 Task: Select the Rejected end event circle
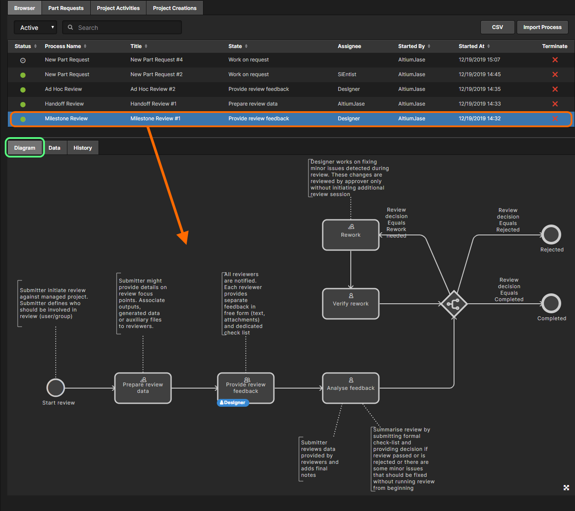pyautogui.click(x=551, y=234)
